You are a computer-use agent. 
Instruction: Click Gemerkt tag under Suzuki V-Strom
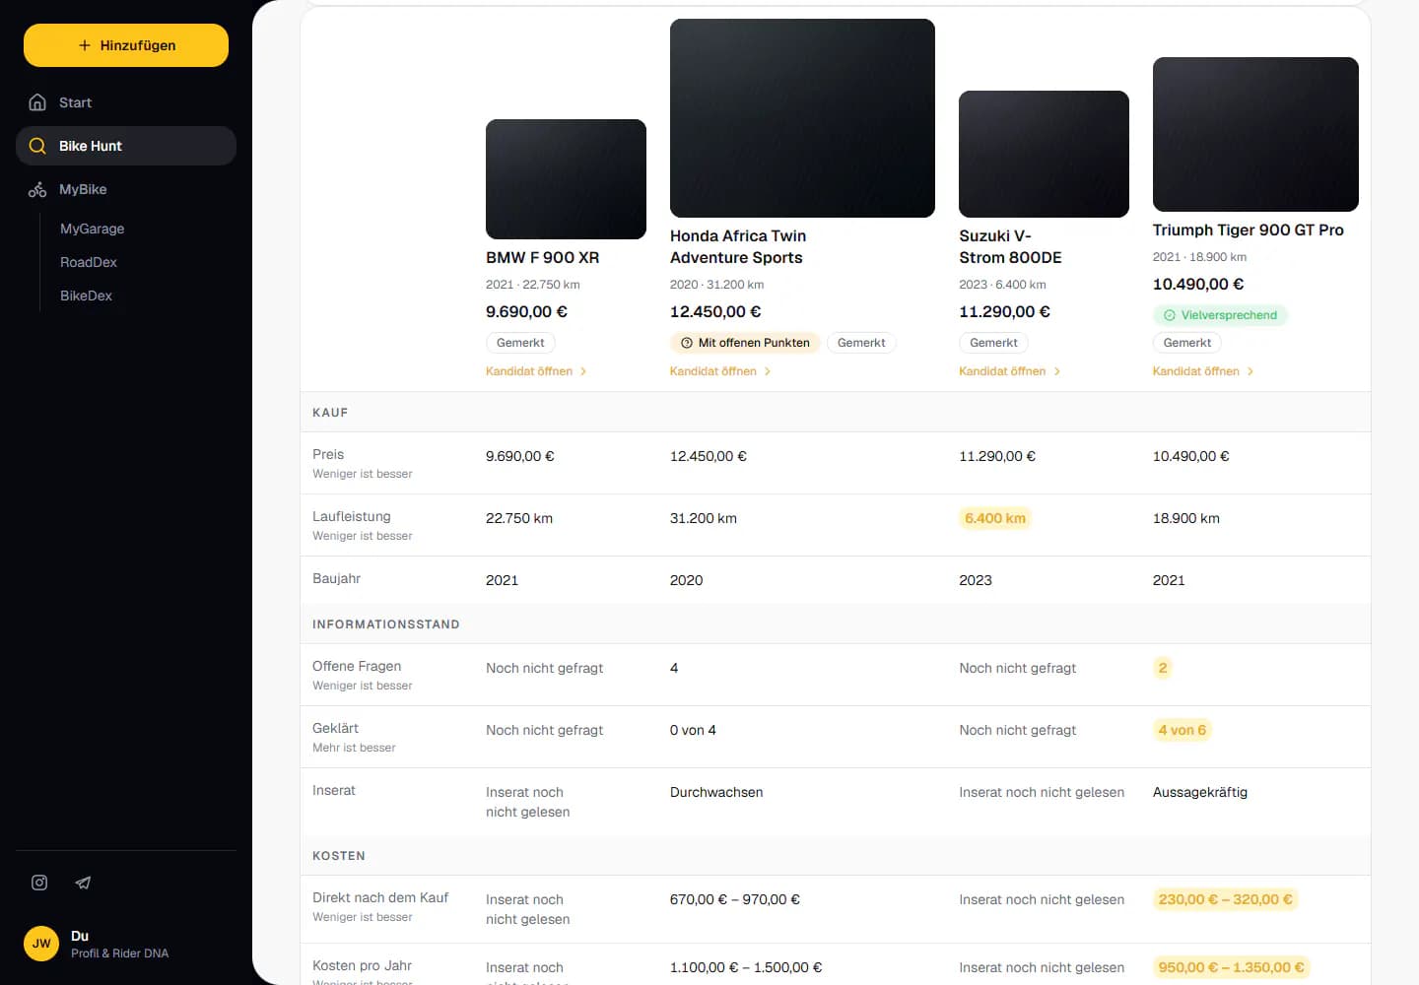click(x=993, y=343)
